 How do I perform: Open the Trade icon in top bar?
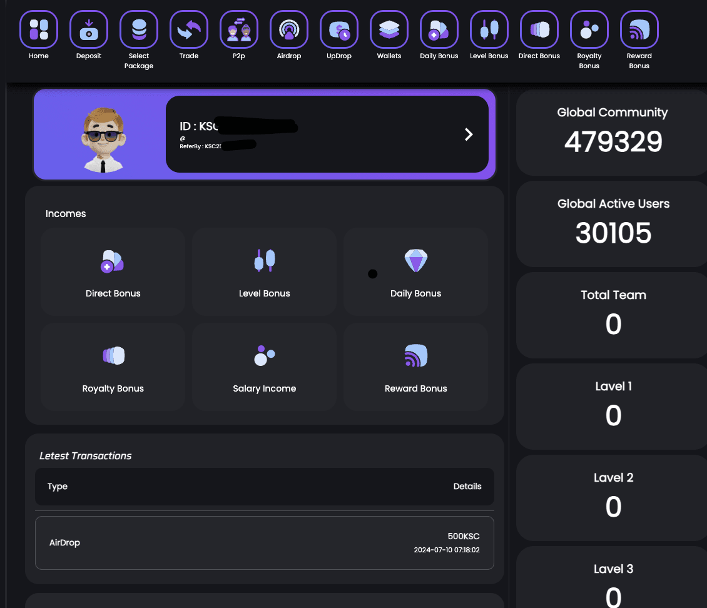tap(189, 29)
